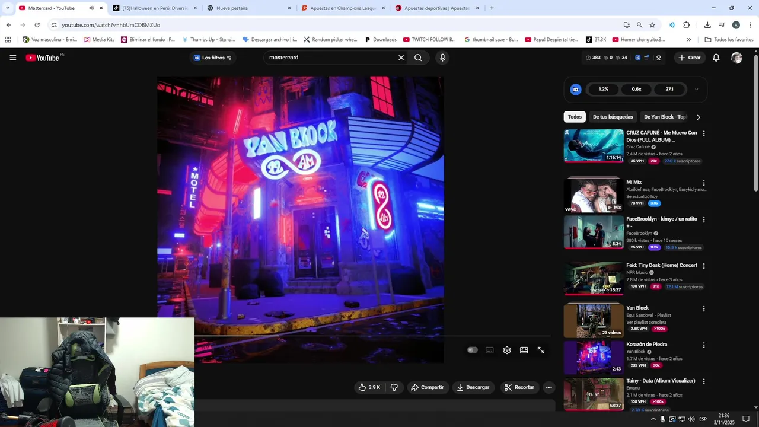Enter fullscreen video mode
Viewport: 759px width, 427px height.
tap(541, 350)
